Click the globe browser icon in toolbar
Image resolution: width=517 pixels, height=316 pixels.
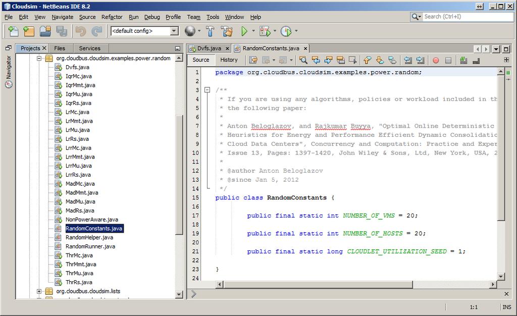190,31
